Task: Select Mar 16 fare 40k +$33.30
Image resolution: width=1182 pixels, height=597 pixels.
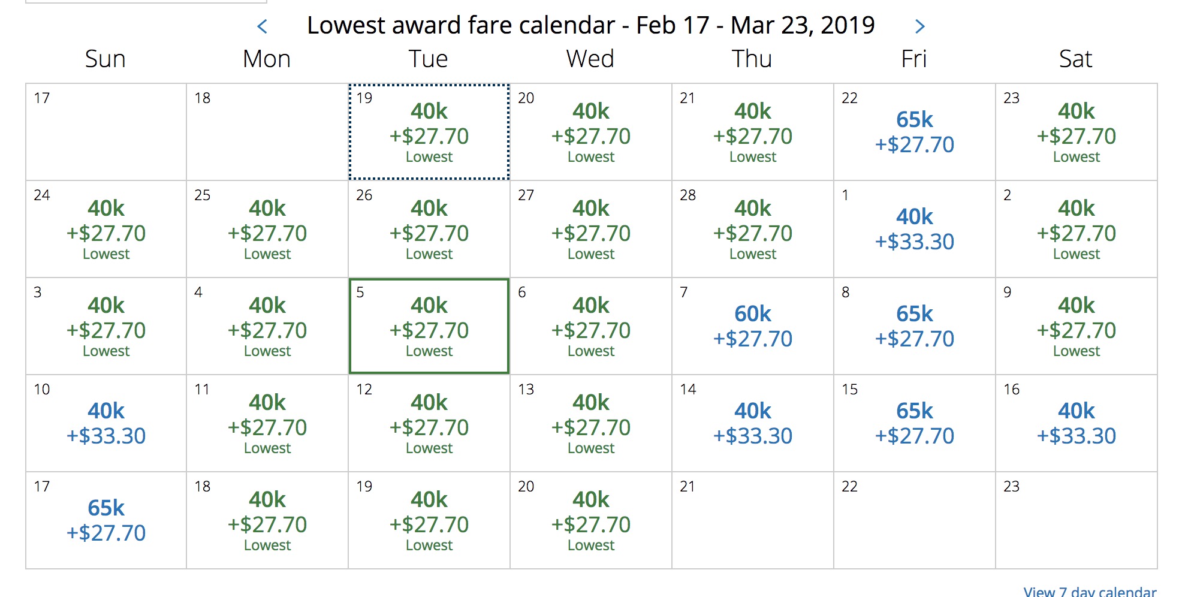Action: [1077, 424]
